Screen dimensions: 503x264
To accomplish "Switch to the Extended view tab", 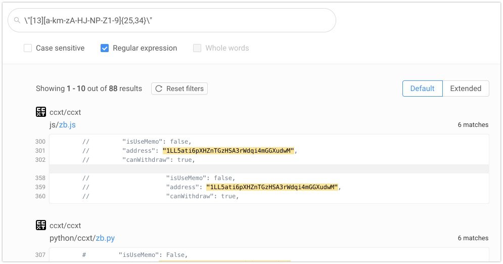I will [466, 89].
